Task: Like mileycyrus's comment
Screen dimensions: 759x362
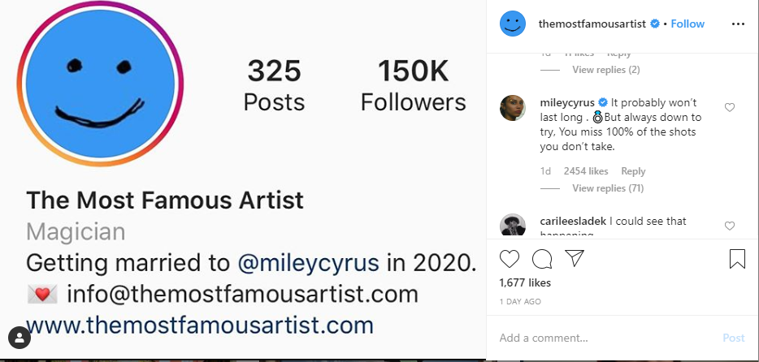Action: [730, 107]
